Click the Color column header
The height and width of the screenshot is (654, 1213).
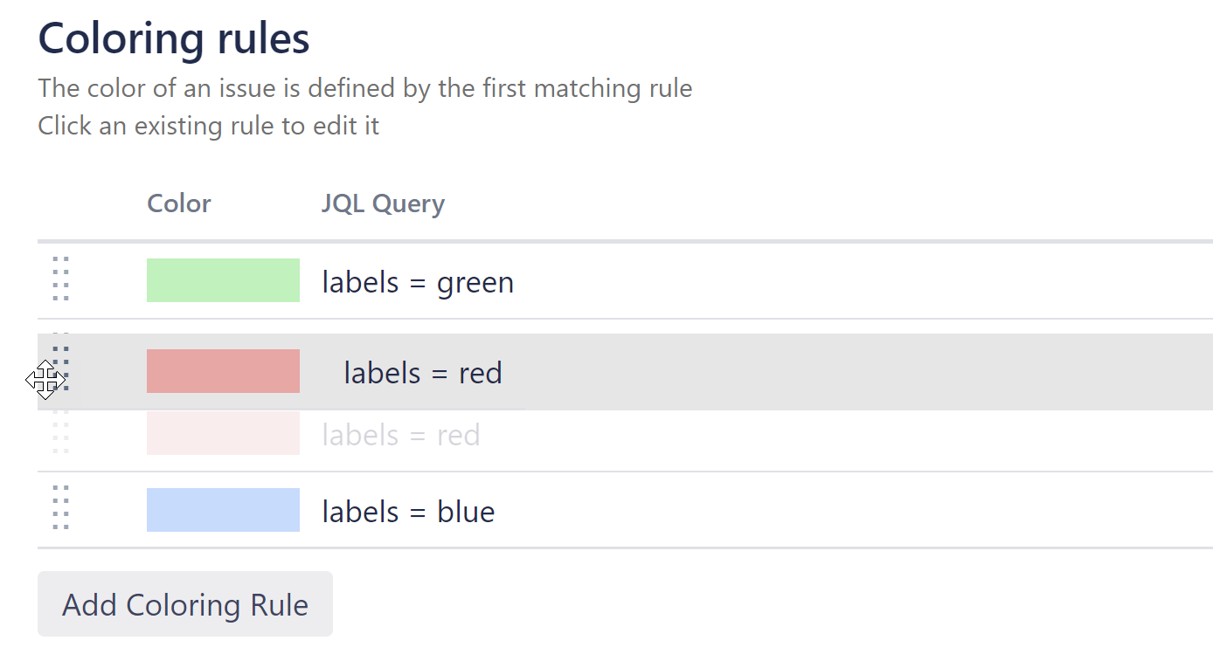[179, 203]
